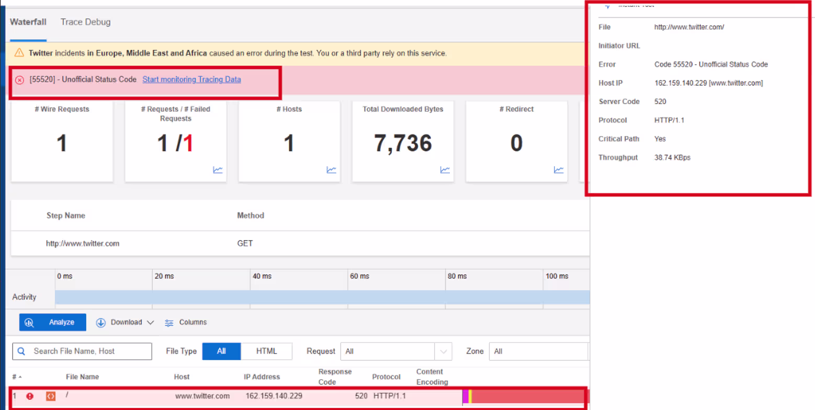The image size is (815, 410).
Task: Click Host IP value in details panel
Action: click(x=708, y=83)
